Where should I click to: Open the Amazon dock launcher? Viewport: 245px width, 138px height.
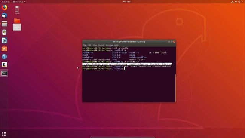coord(4,65)
